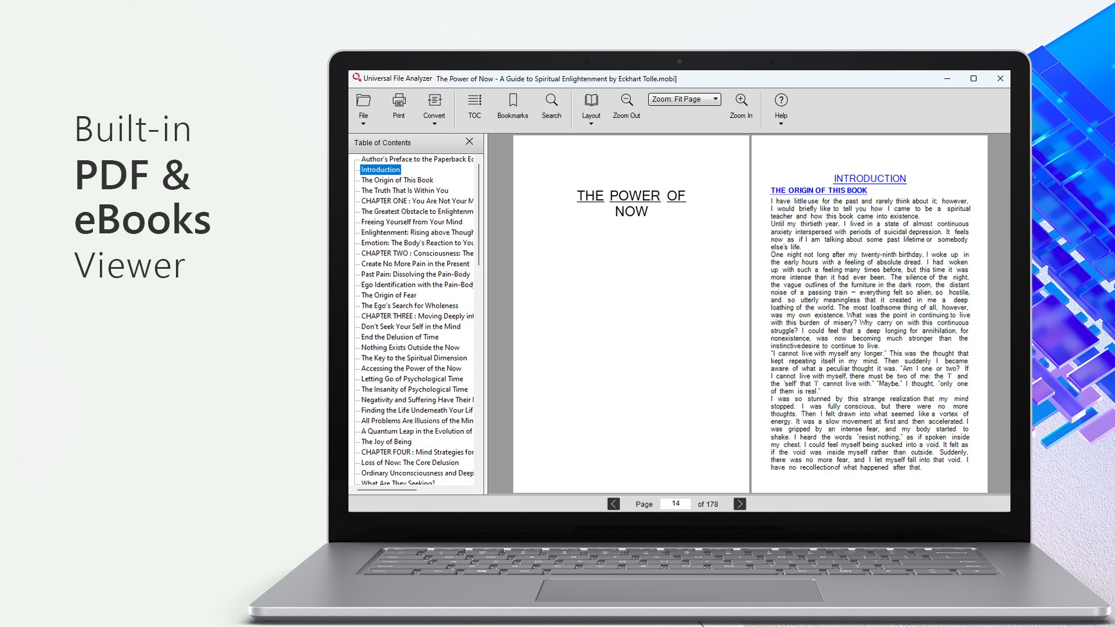Click the TOC horizontal scrollbar
The width and height of the screenshot is (1115, 627).
pyautogui.click(x=387, y=490)
